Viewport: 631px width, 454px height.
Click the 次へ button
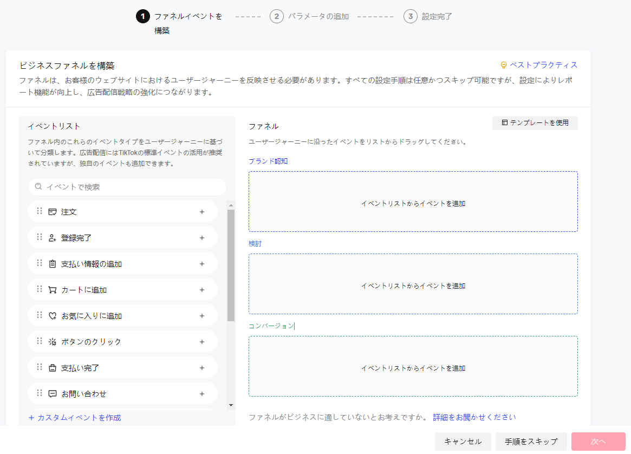point(598,442)
